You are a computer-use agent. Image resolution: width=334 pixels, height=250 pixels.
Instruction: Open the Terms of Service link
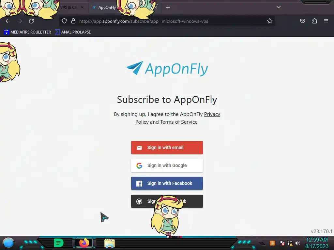179,122
